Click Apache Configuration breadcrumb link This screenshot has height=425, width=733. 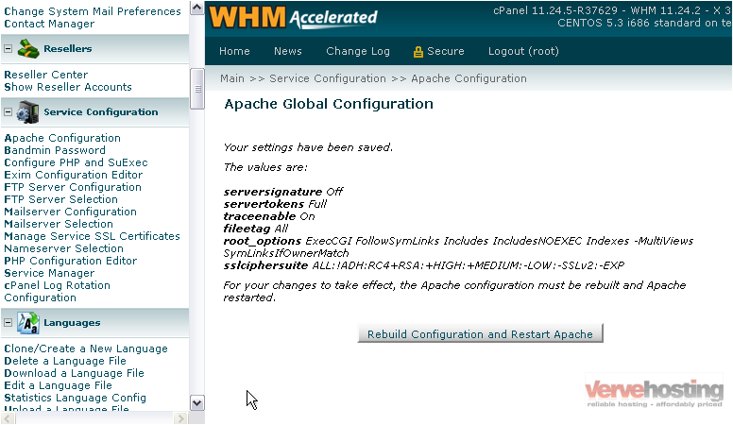(469, 78)
